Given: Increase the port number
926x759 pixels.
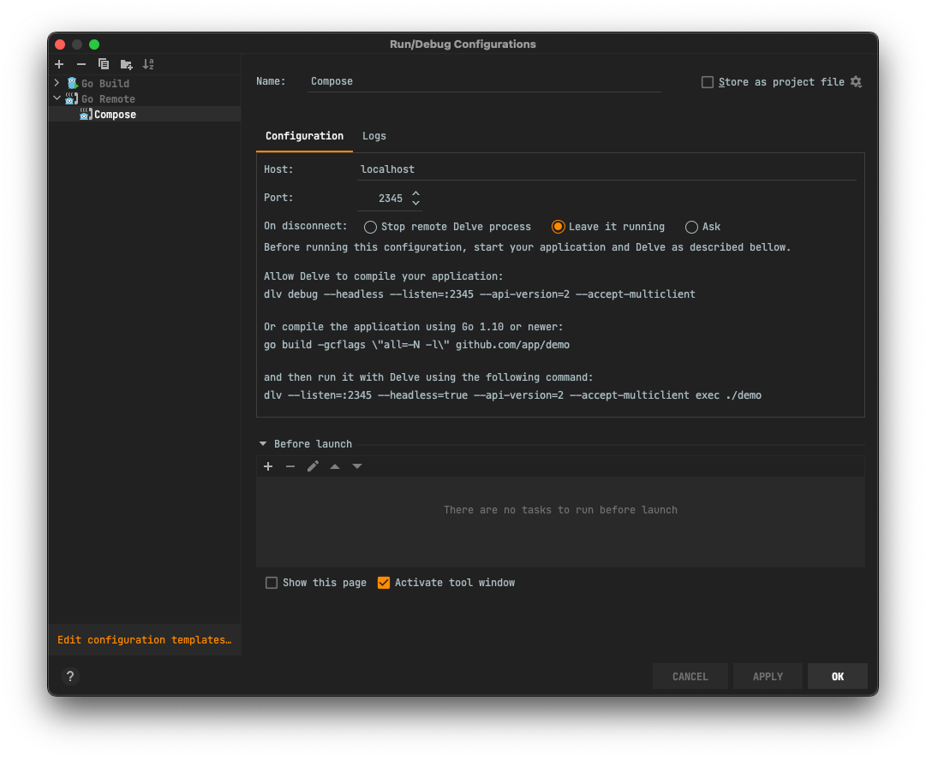Looking at the screenshot, I should (415, 193).
